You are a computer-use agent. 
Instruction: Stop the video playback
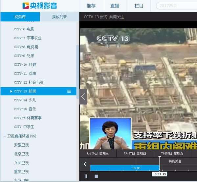tap(96, 176)
